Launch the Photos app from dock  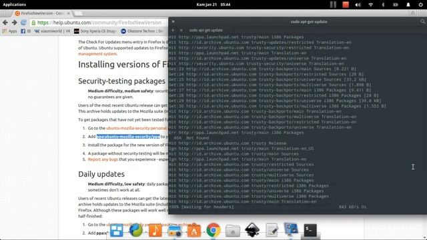175,231
